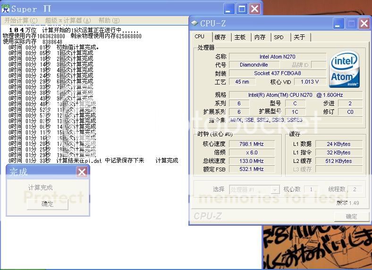This screenshot has height=270, width=372.
Task: Click the 线程数 value 2
Action: 355,189
